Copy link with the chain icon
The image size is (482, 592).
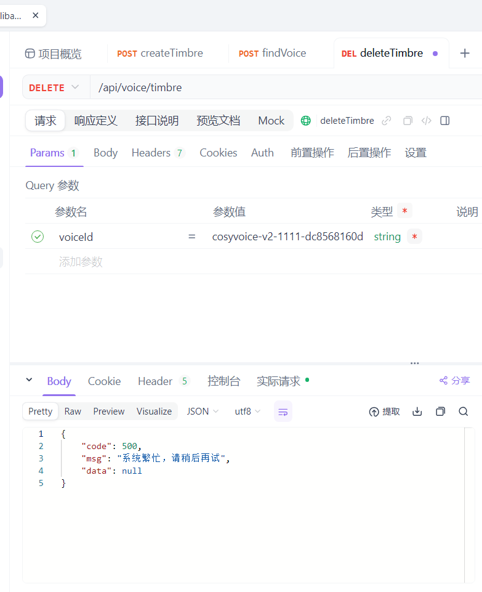coord(386,121)
